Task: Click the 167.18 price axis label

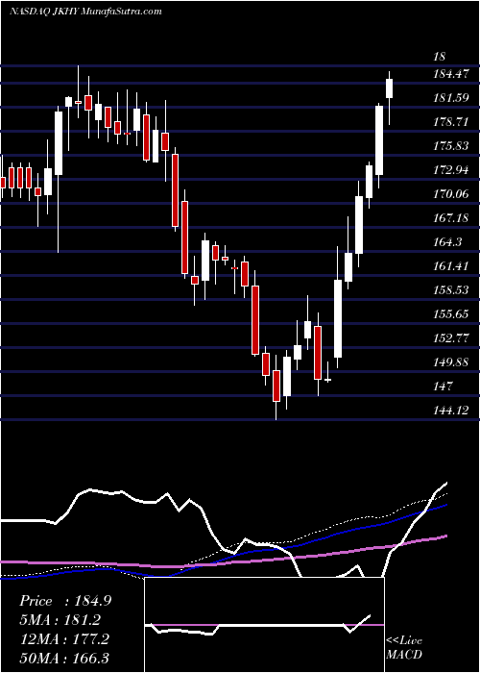Action: tap(450, 218)
